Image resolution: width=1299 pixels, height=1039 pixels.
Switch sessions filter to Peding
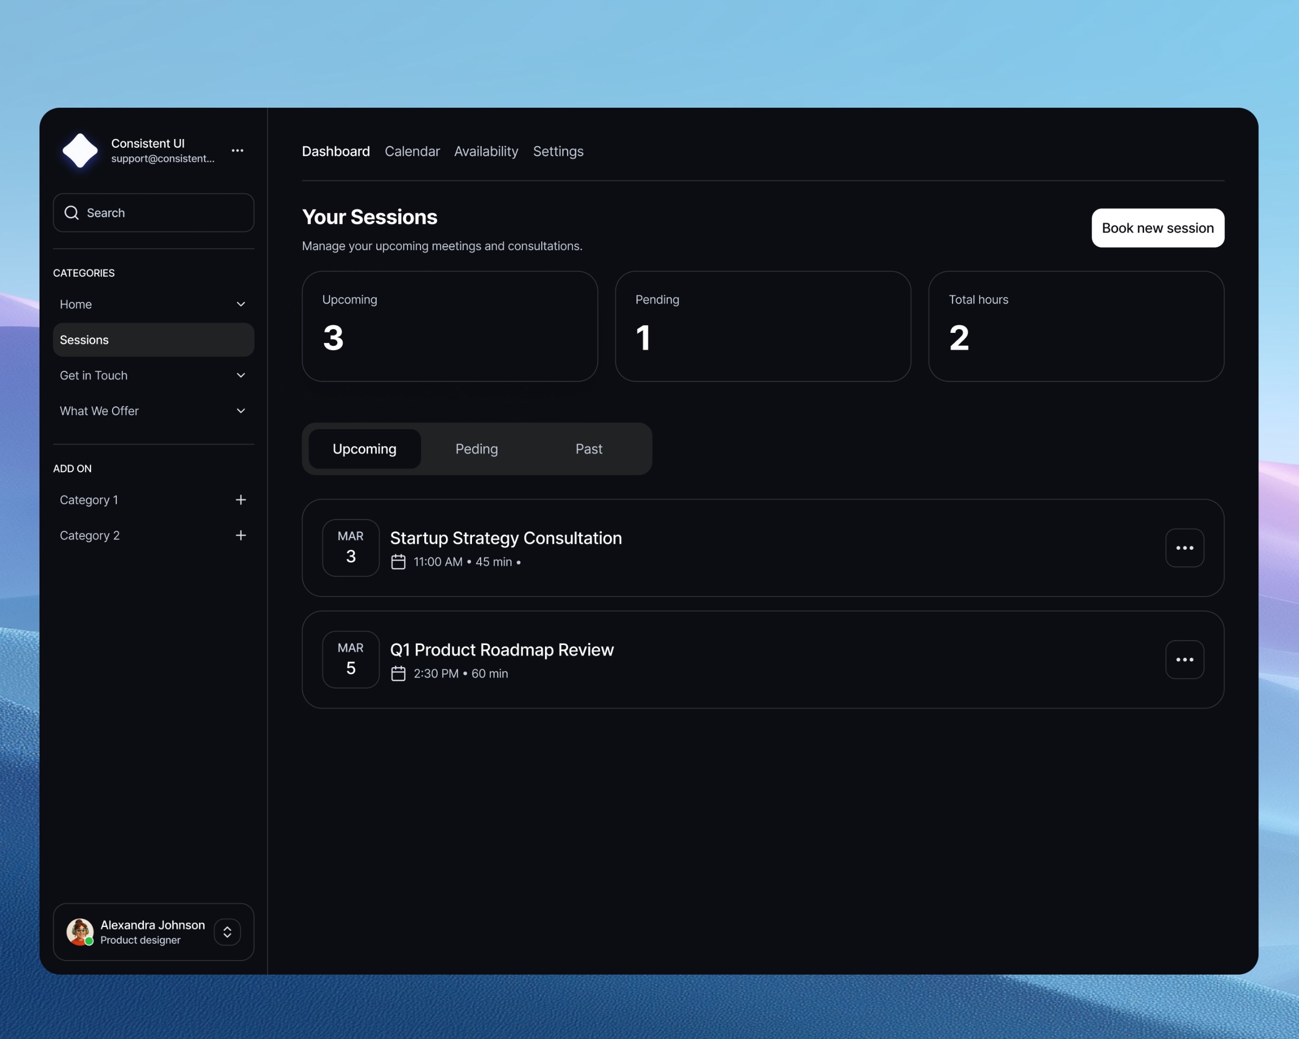(x=477, y=449)
